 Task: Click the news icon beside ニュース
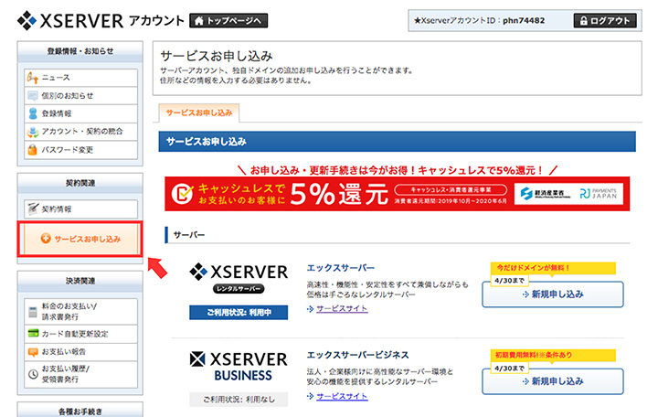tap(32, 78)
